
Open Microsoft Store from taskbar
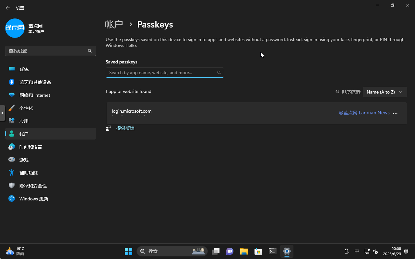pos(258,251)
